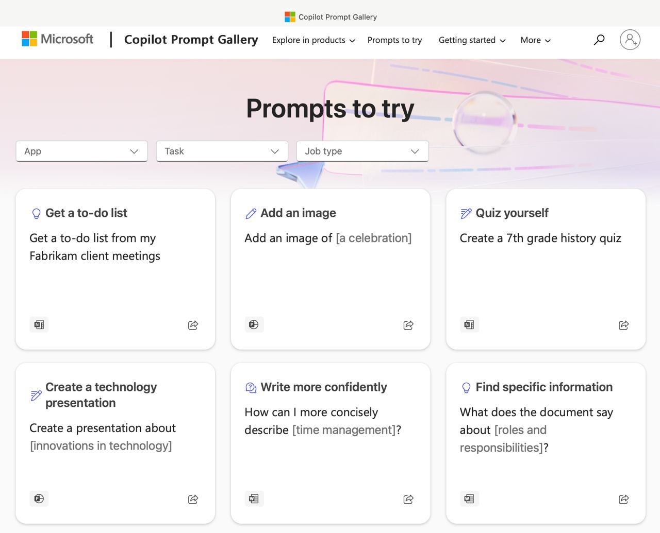The image size is (660, 533).
Task: Go to the "Prompts to try" link
Action: [x=394, y=40]
